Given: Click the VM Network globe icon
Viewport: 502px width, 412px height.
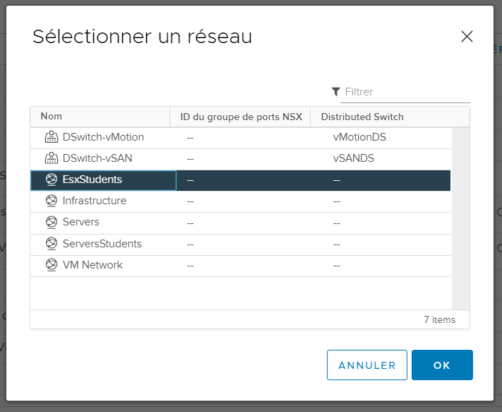Looking at the screenshot, I should tap(52, 265).
